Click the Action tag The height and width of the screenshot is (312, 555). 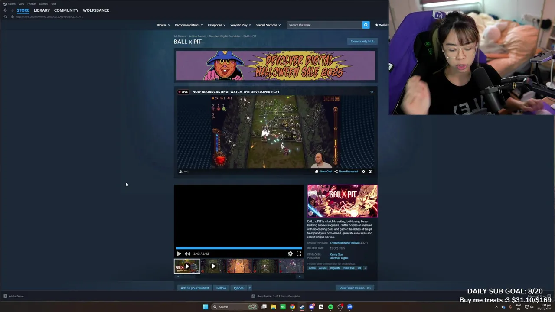[312, 268]
